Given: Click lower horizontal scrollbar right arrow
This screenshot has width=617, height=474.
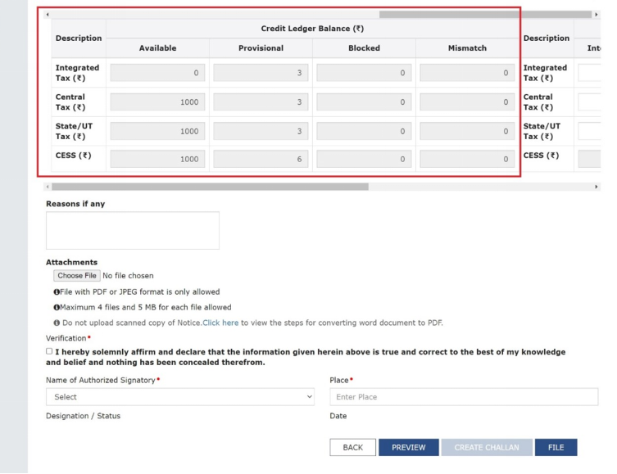Looking at the screenshot, I should (597, 187).
